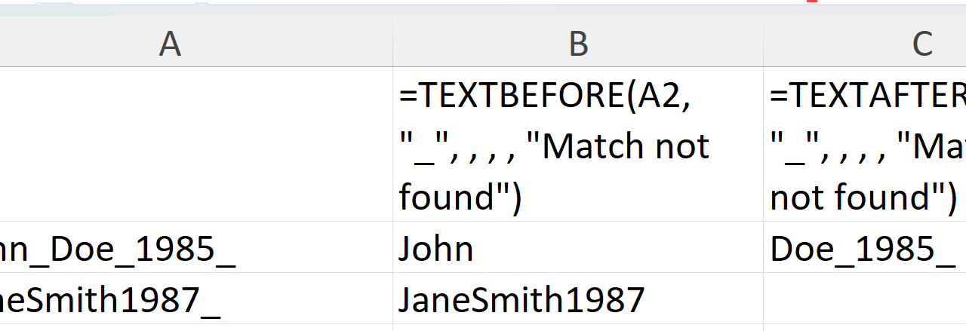Screen dimensions: 966x331
Task: Click the empty column A cell below JaneSmith1987_
Action: (x=196, y=327)
